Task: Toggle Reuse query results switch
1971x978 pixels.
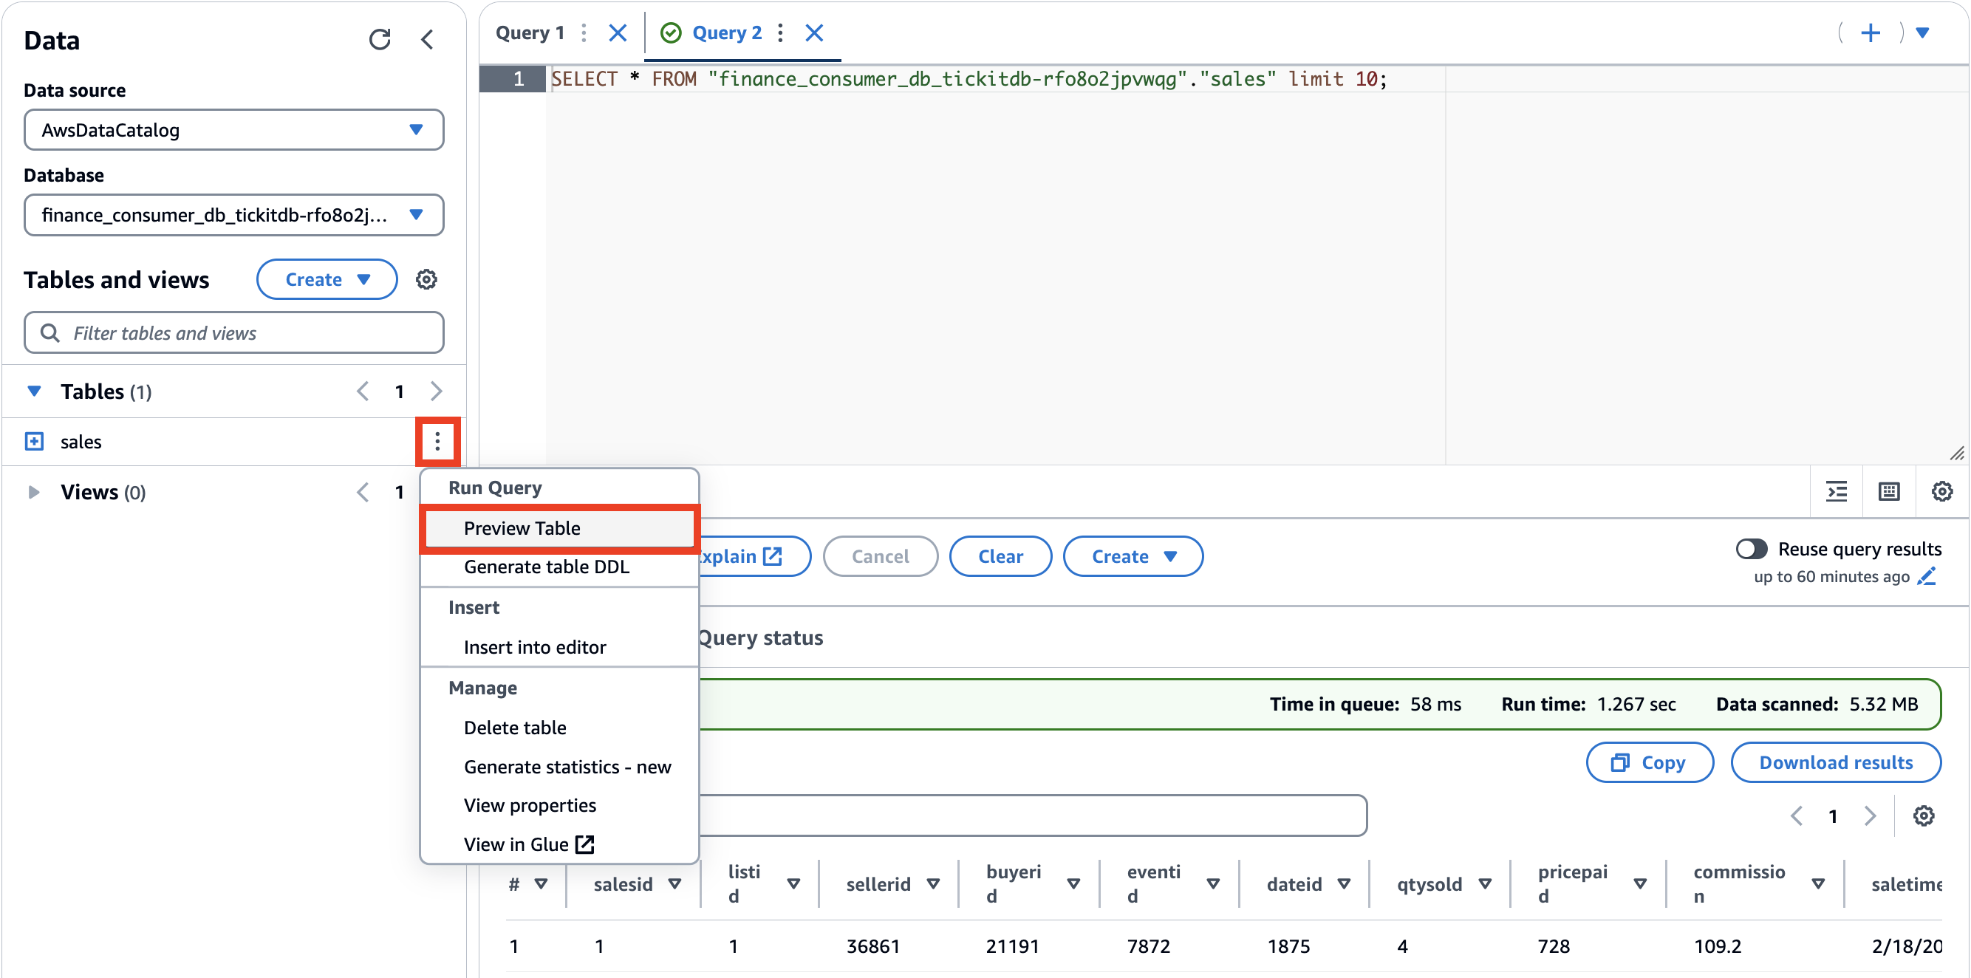Action: click(1751, 549)
